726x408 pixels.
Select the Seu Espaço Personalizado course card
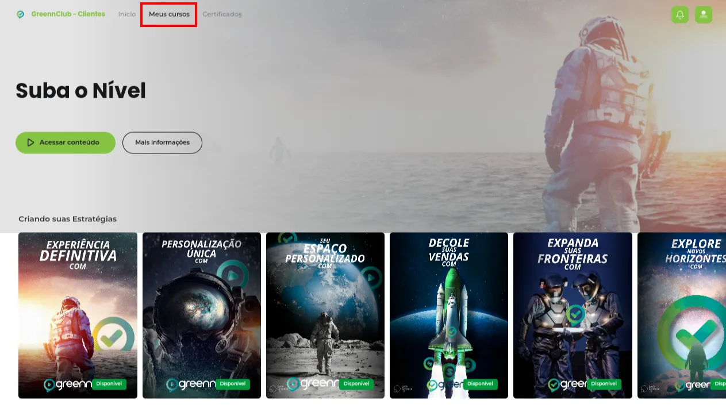point(325,315)
